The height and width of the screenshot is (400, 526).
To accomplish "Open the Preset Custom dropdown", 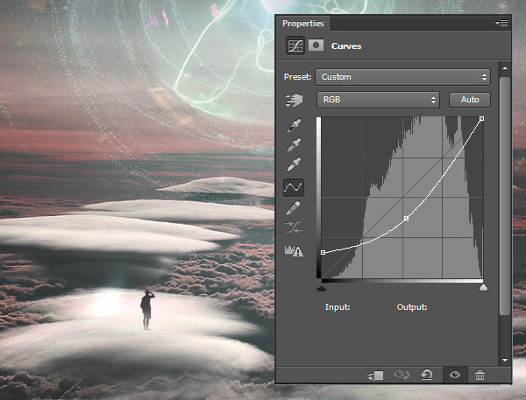I will (x=402, y=76).
